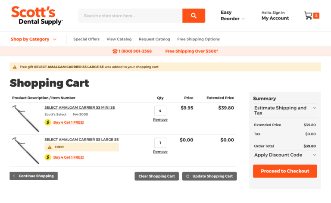The height and width of the screenshot is (203, 331).
Task: Open the Shop by Category menu
Action: [34, 39]
